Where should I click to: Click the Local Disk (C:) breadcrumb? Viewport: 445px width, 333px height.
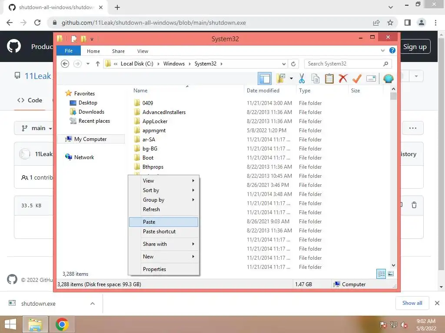pos(137,64)
